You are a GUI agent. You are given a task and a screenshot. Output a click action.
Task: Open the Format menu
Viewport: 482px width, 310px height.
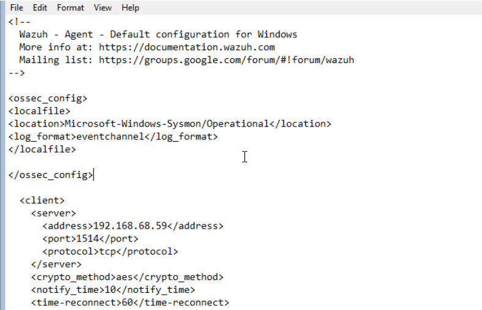pos(71,8)
